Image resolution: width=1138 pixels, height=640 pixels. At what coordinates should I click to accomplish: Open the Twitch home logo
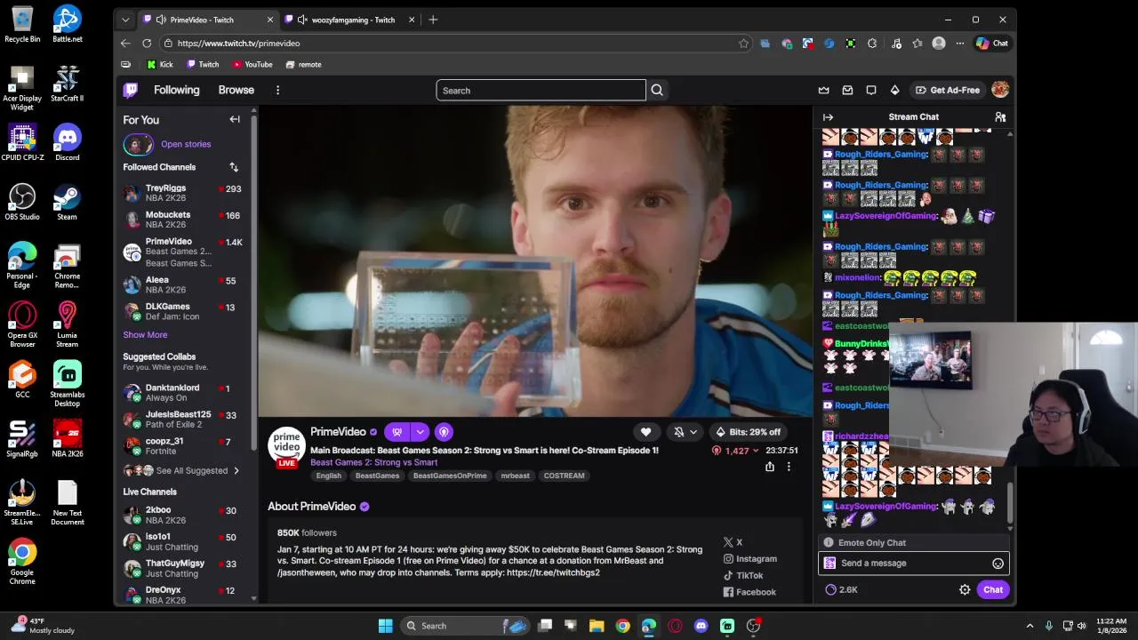click(x=131, y=90)
